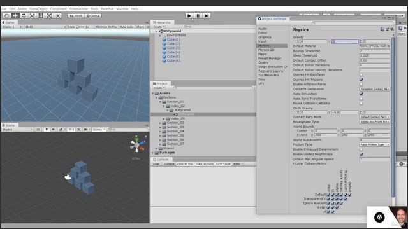Image resolution: width=408 pixels, height=229 pixels.
Task: Select the Move tool in the toolbar
Action: pos(15,15)
